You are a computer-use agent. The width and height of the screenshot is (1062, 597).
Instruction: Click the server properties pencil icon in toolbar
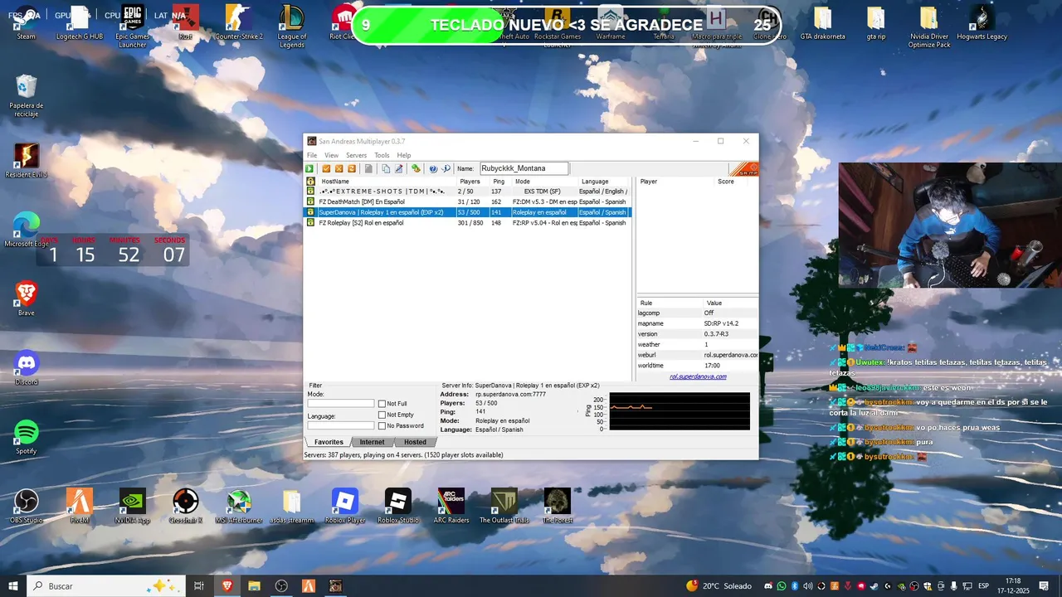click(398, 168)
